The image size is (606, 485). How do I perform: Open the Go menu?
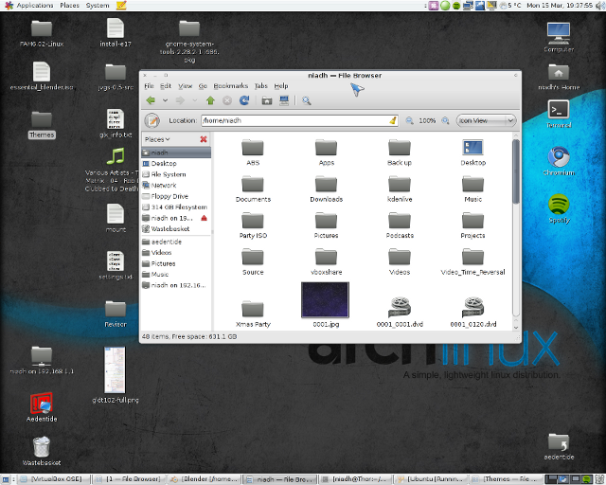point(203,86)
